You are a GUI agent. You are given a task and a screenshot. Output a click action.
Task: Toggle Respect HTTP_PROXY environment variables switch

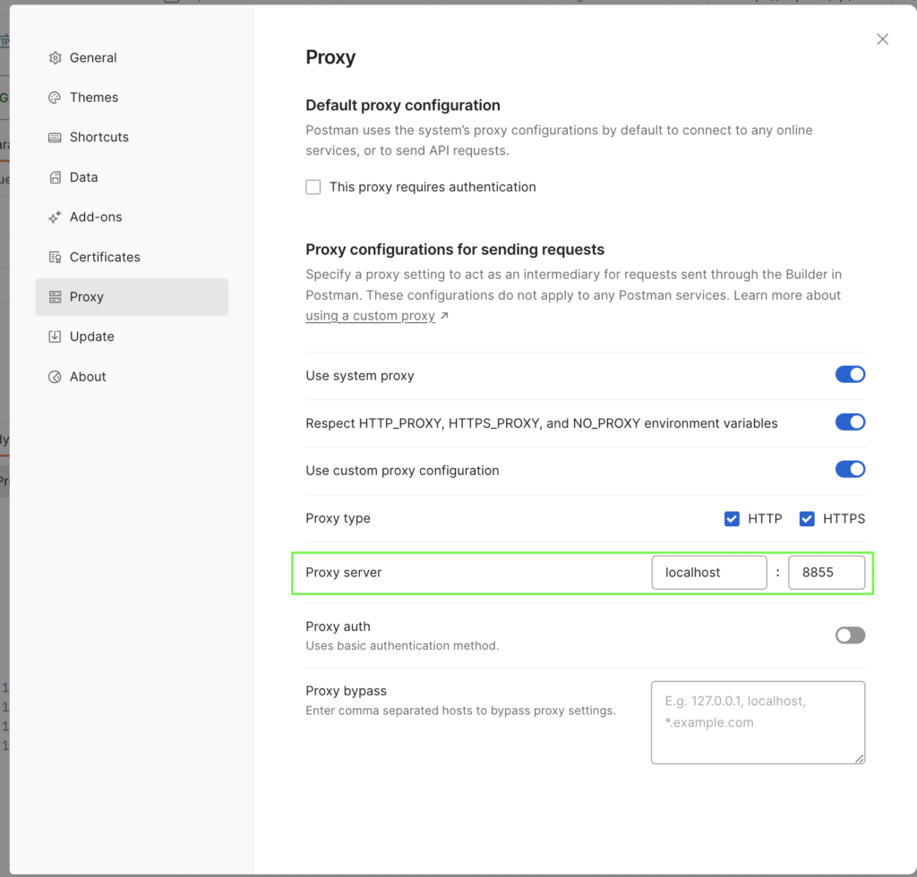click(850, 422)
